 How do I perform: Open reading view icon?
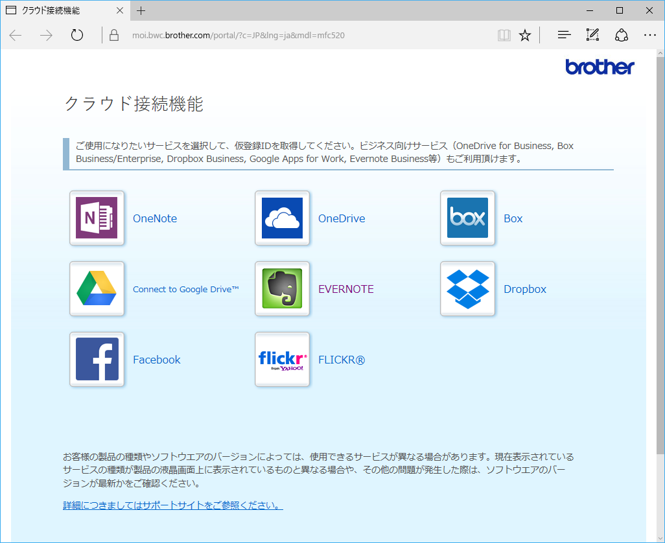coord(504,35)
